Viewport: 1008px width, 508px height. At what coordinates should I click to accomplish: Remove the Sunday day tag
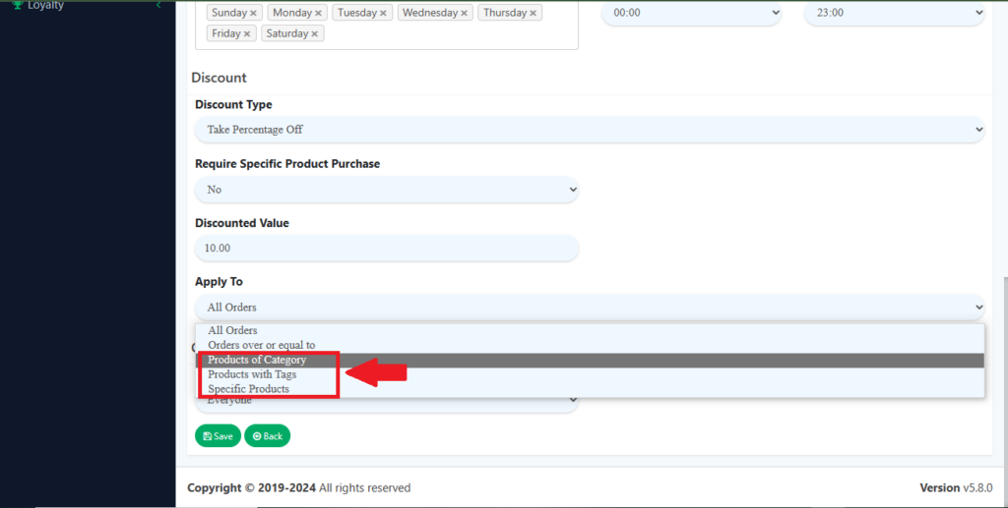point(254,14)
